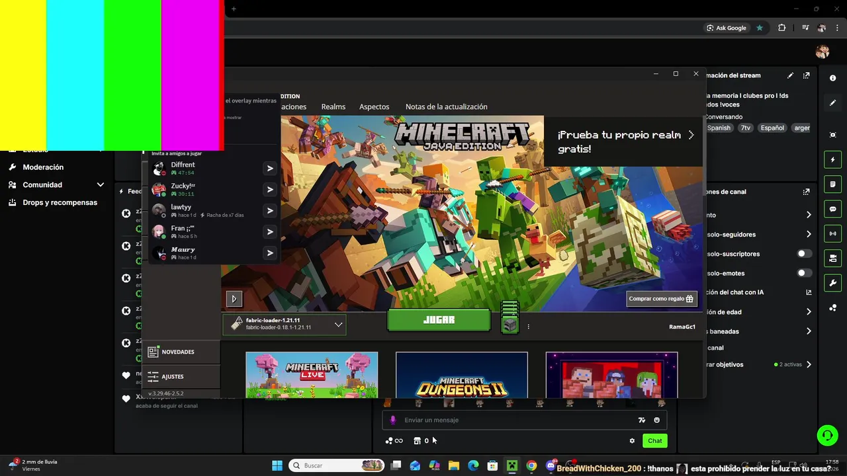The image size is (847, 476).
Task: Invite Zucky with the arrow button
Action: coord(270,190)
